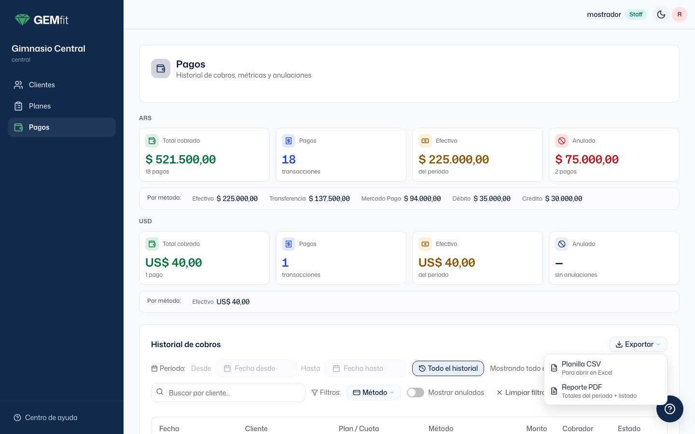Click ARS Total cobrado wallet icon
Image resolution: width=695 pixels, height=434 pixels.
[152, 141]
